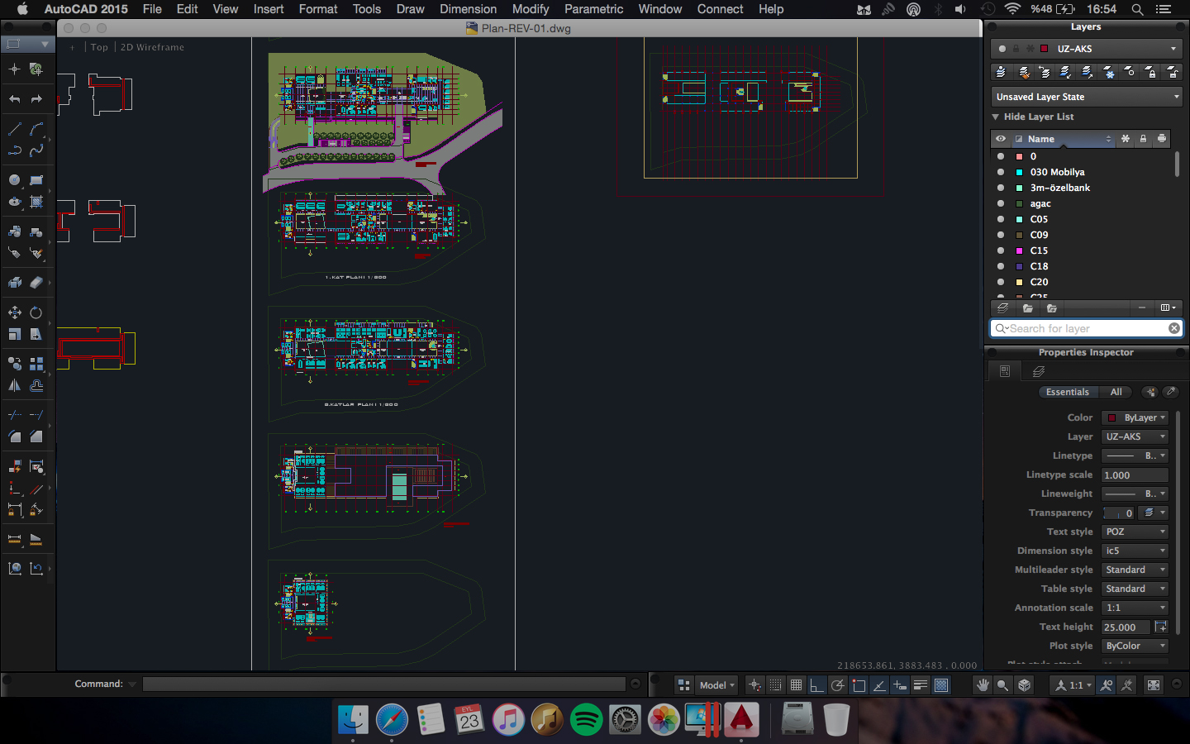Click the New Layer Group folder icon
Image resolution: width=1190 pixels, height=744 pixels.
coord(1028,308)
